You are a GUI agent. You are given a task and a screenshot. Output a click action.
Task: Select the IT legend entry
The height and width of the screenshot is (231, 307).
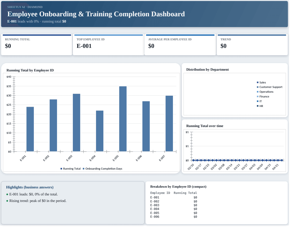tap(259, 101)
